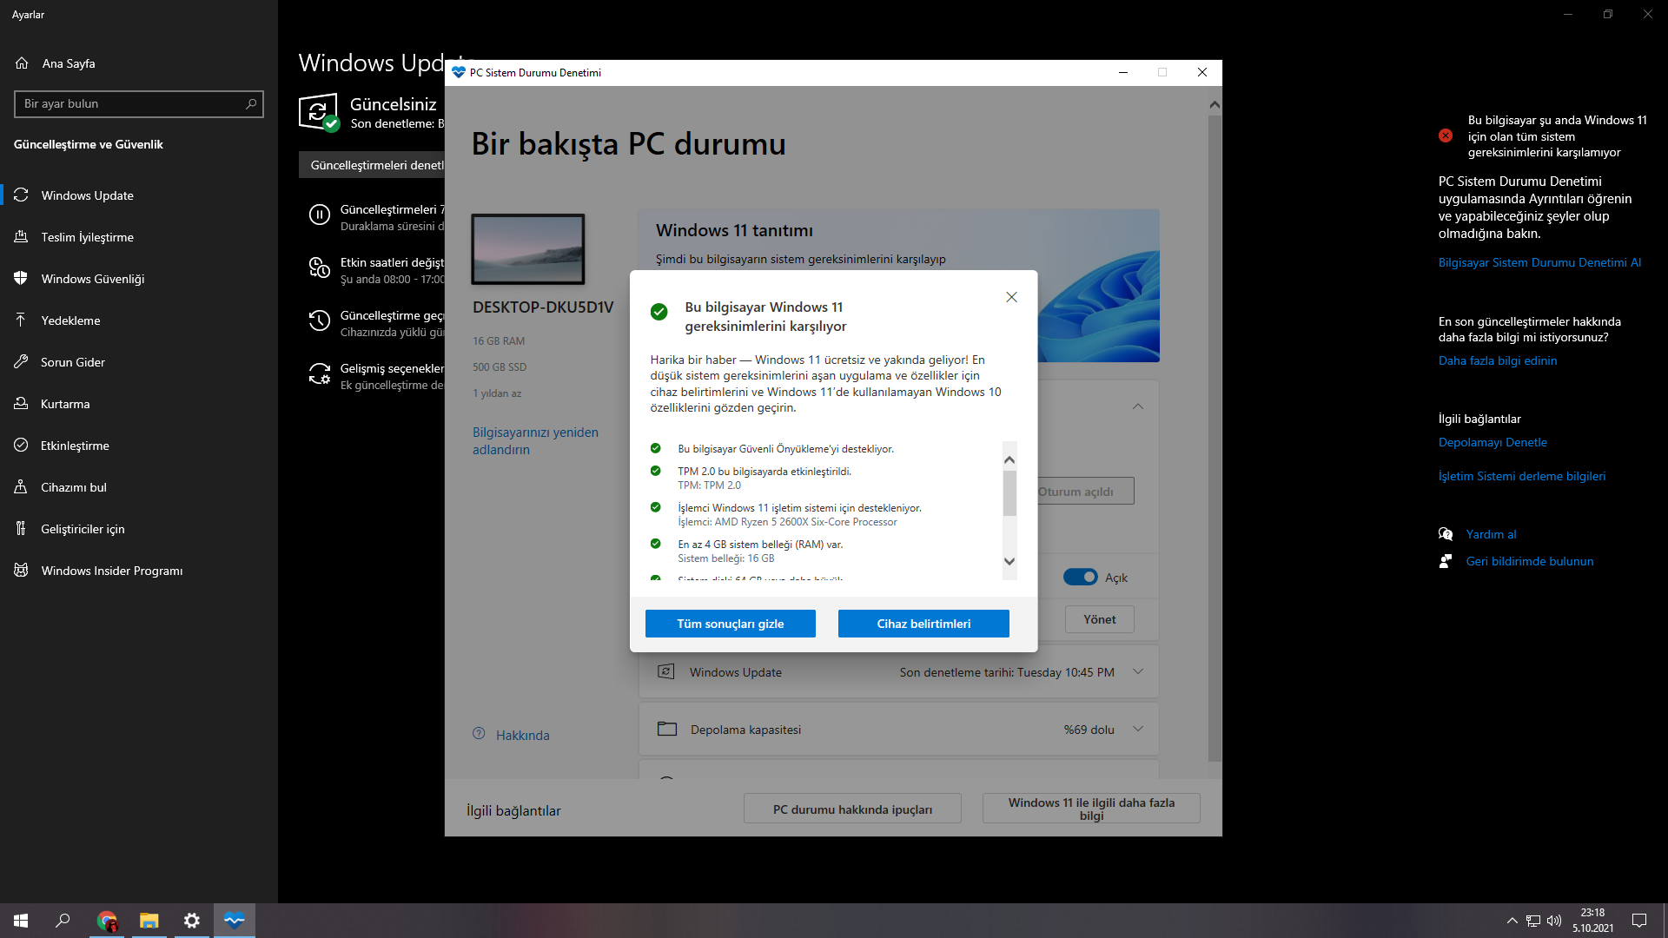Screen dimensions: 1668x938
Task: Expand the Windows Update row chevron
Action: tap(1138, 671)
